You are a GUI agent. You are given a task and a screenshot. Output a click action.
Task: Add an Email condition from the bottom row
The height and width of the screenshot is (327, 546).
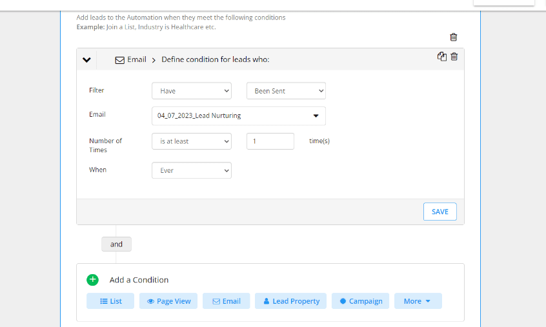[227, 301]
